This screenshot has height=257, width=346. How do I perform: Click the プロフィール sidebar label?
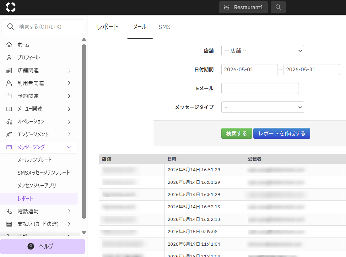tap(29, 57)
